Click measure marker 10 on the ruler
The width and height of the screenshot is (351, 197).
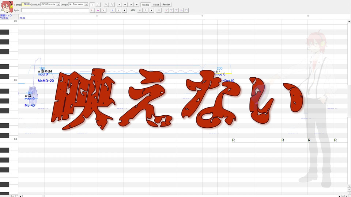[x=308, y=16]
